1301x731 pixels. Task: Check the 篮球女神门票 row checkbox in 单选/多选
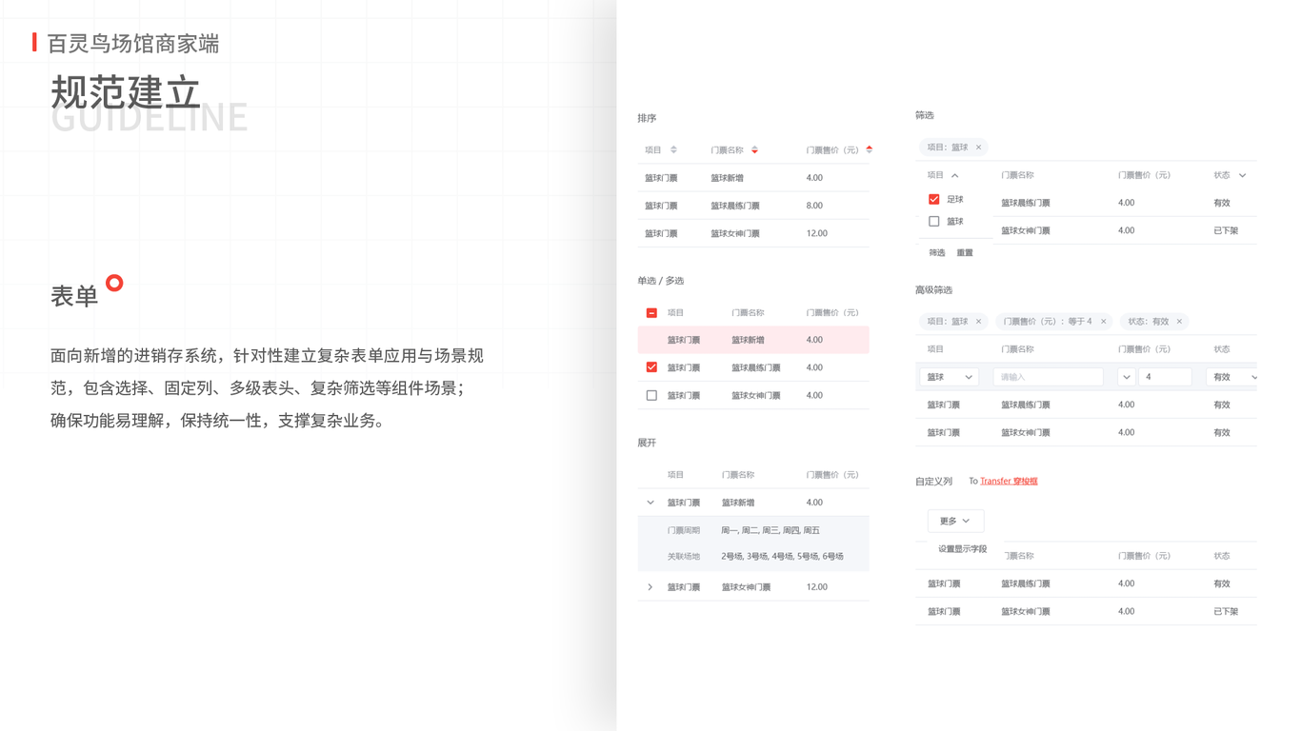click(651, 395)
